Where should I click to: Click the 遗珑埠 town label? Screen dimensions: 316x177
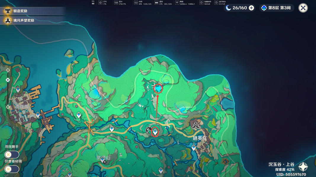coord(22,106)
